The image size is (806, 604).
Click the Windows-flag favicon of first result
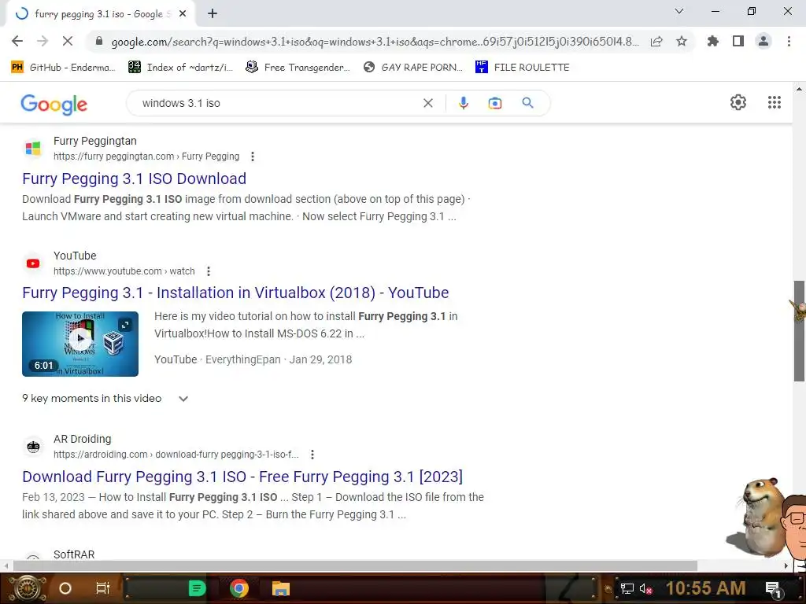(33, 148)
